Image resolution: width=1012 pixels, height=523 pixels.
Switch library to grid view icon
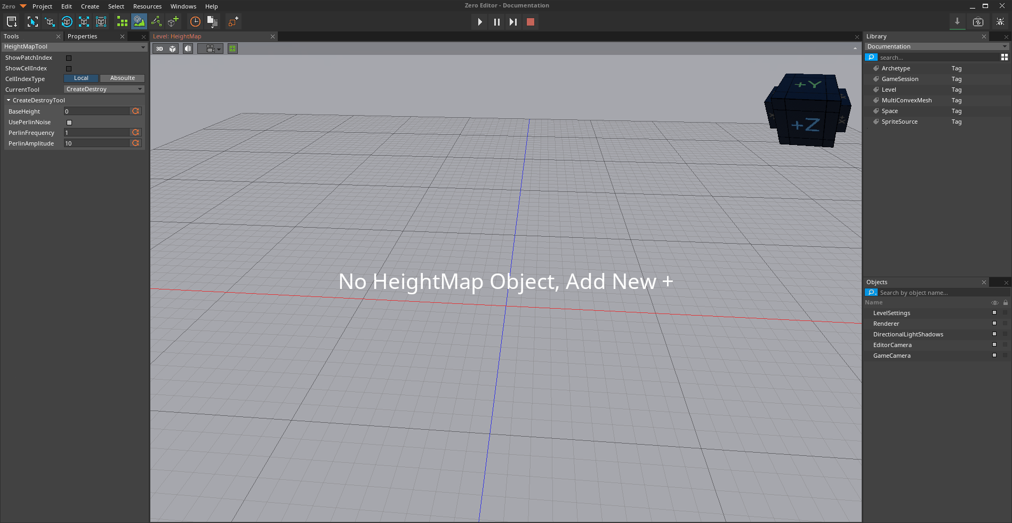[x=1005, y=57]
